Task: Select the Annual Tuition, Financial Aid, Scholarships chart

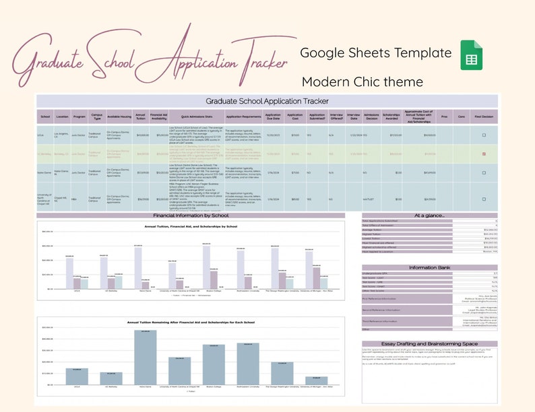Action: click(191, 261)
